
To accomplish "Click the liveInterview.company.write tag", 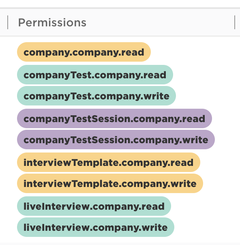I will coord(96,227).
